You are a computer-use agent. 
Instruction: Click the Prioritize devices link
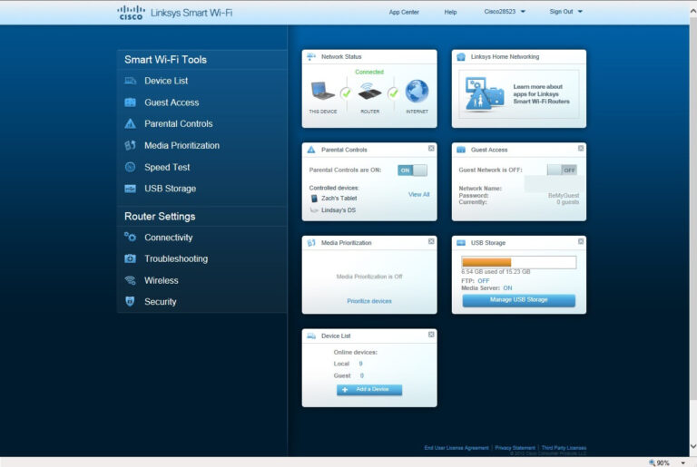pos(369,301)
